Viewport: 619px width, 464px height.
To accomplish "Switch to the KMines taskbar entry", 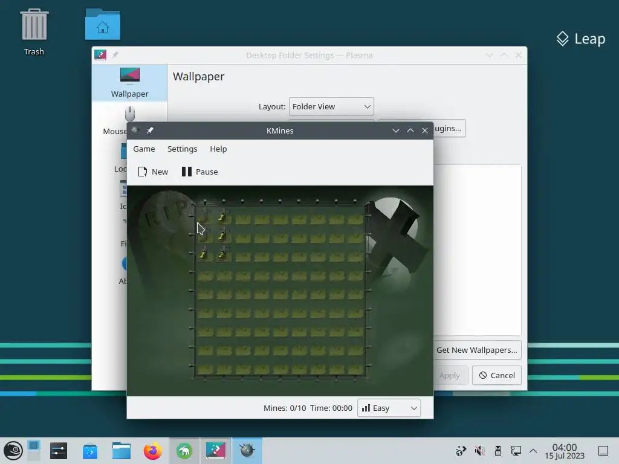I will tap(247, 451).
